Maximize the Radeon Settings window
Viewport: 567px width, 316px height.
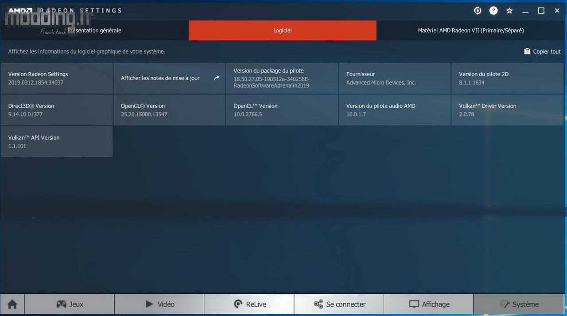(x=541, y=11)
